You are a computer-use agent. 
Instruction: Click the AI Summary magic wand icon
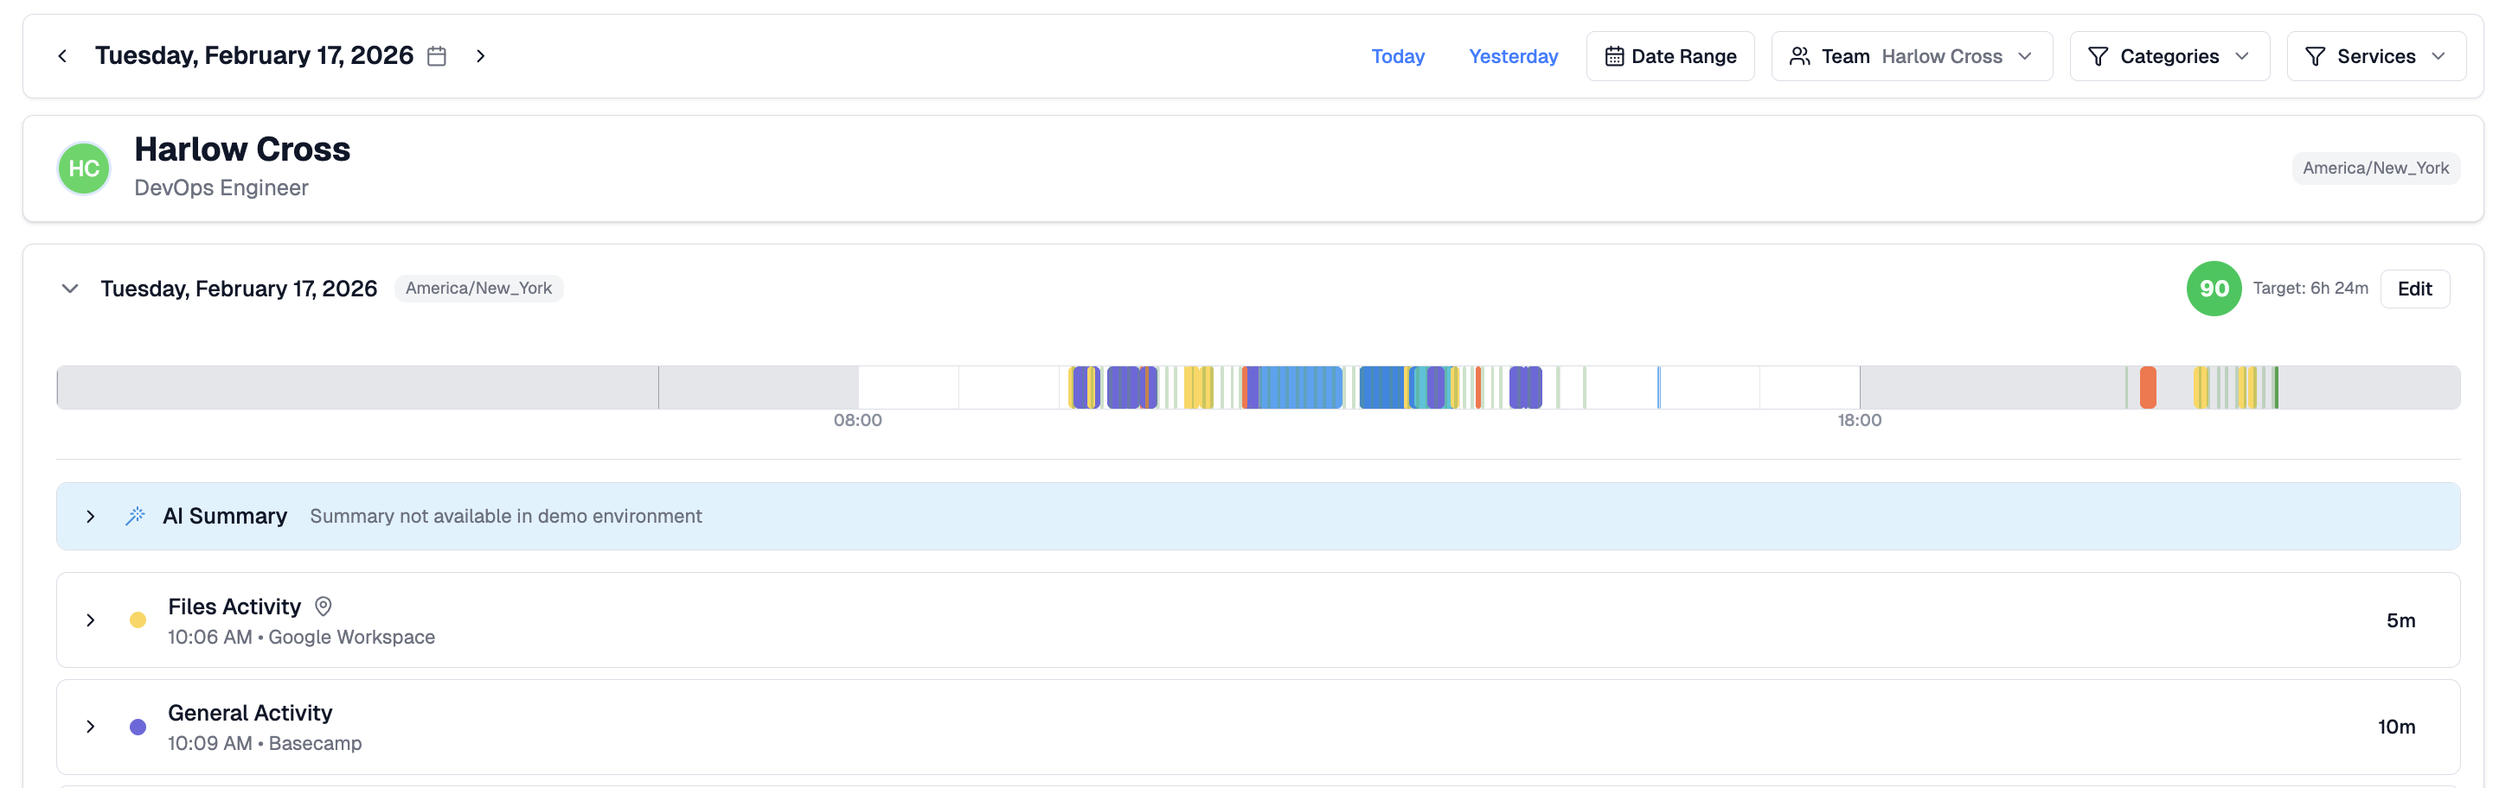coord(136,516)
